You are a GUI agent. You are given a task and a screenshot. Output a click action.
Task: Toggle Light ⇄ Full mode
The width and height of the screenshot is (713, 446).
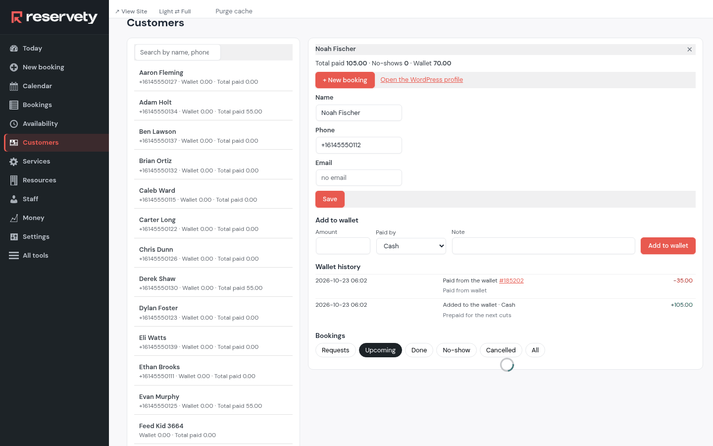pos(175,11)
